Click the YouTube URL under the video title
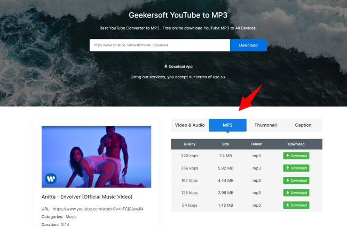This screenshot has width=347, height=227. click(x=98, y=209)
